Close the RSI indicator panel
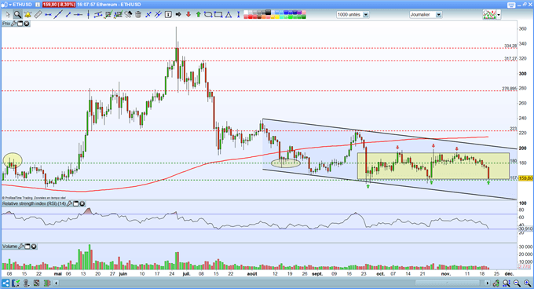 coord(82,203)
